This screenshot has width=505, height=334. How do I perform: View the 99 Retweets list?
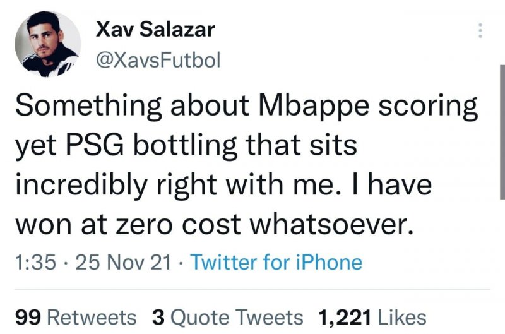tap(76, 316)
